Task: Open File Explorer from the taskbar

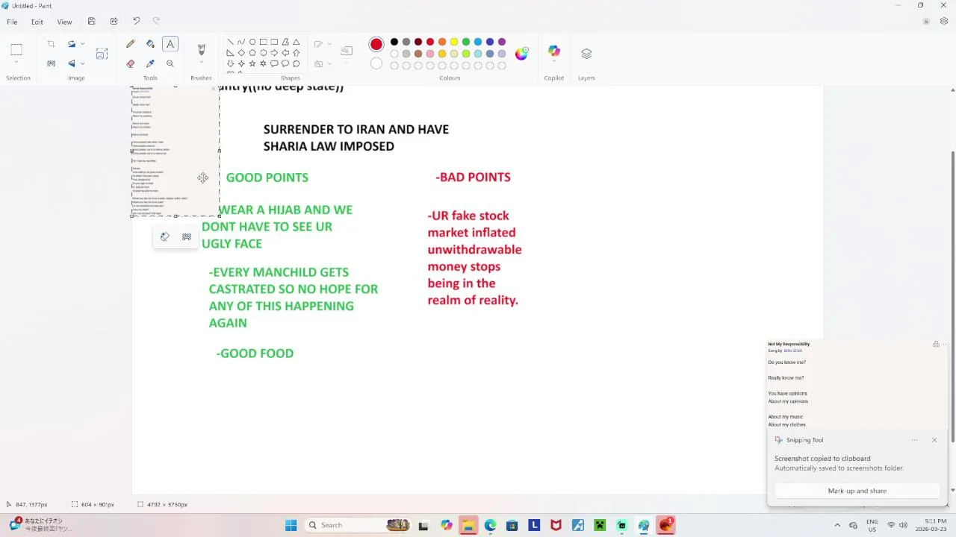Action: [468, 525]
